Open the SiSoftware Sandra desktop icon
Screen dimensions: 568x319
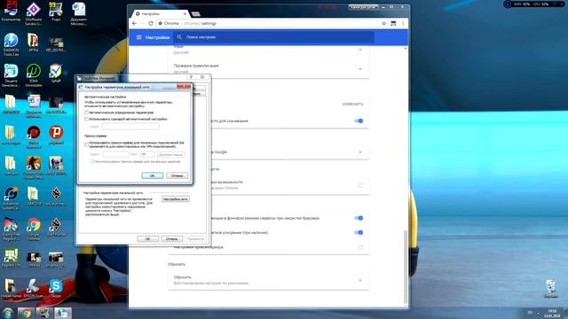tap(34, 14)
